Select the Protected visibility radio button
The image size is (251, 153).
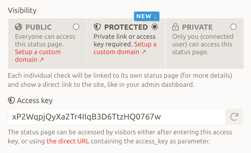[x=155, y=27]
